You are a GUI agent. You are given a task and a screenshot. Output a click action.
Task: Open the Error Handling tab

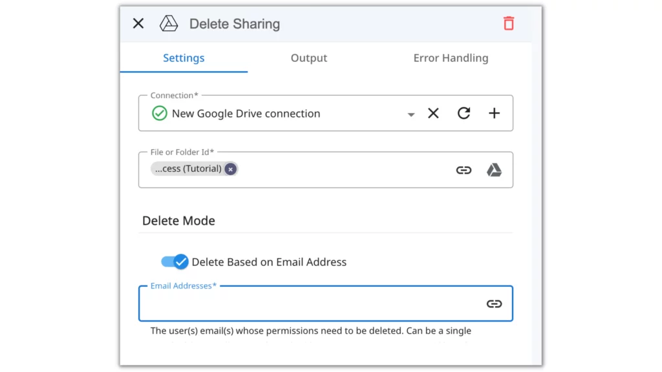pyautogui.click(x=451, y=57)
